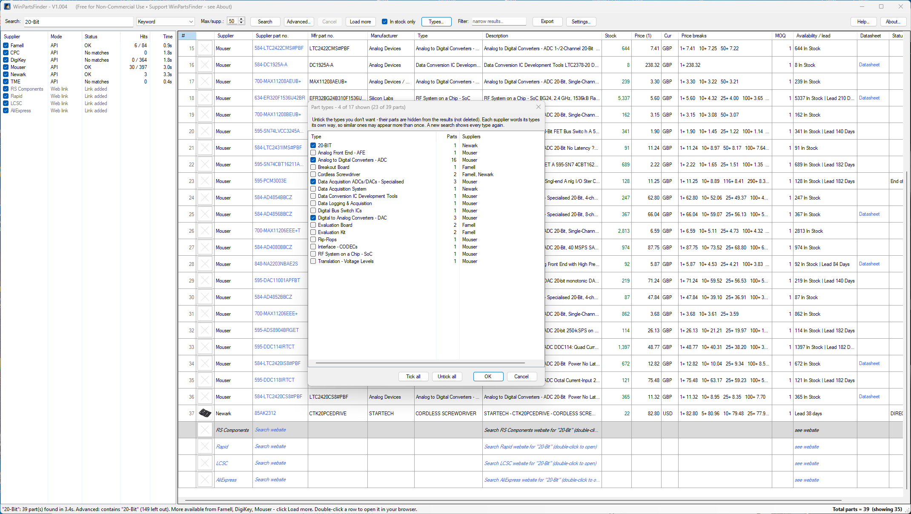Tick the Analog Front End - AFE type
The height and width of the screenshot is (514, 911).
click(313, 153)
